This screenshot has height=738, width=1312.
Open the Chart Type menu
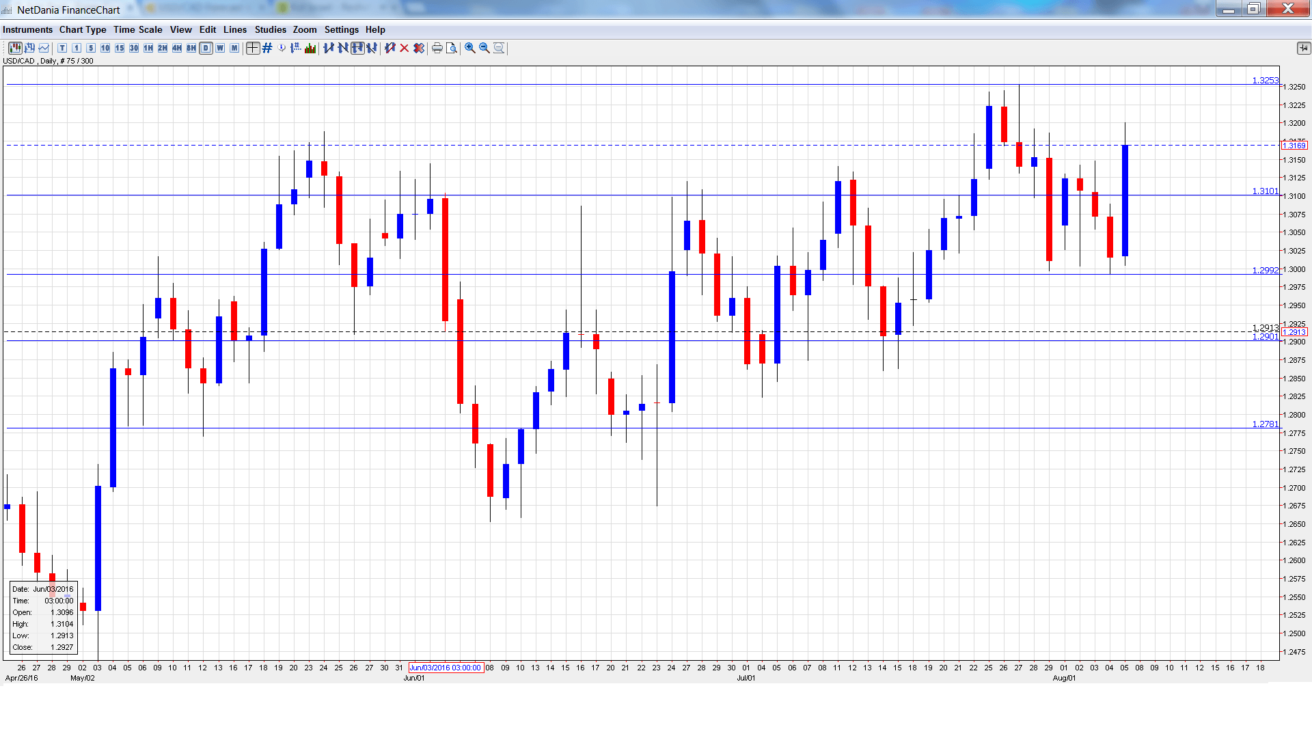click(x=83, y=29)
